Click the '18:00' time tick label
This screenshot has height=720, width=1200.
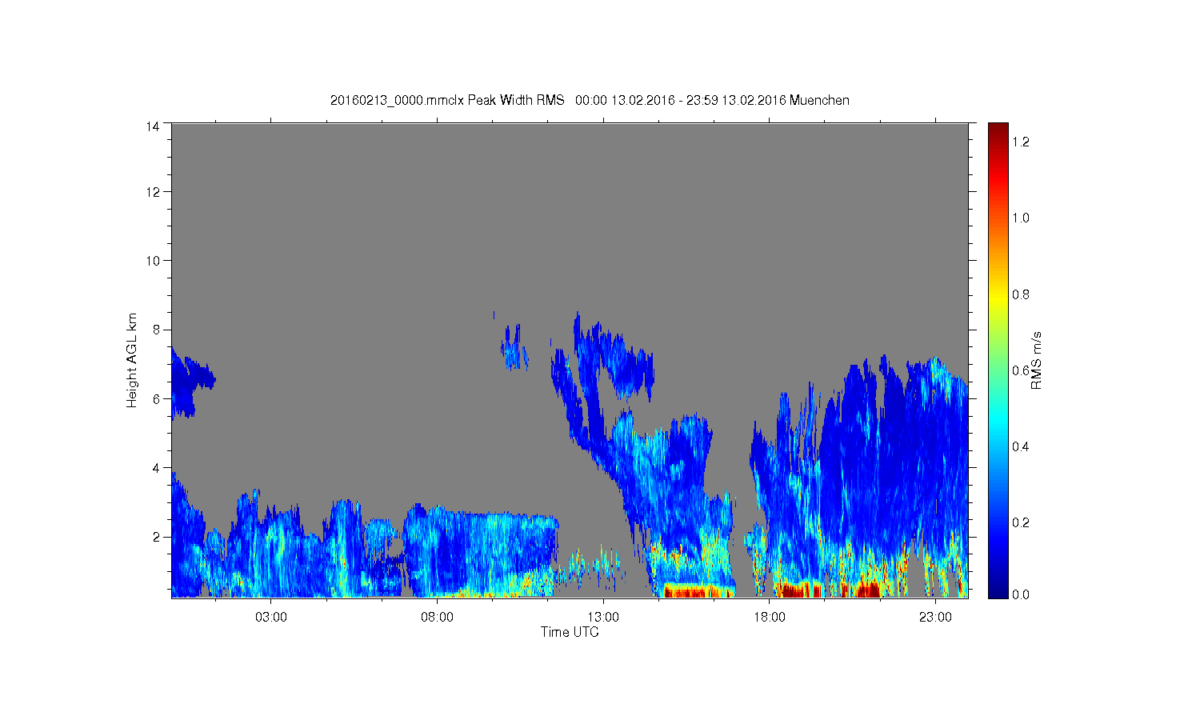[x=770, y=618]
